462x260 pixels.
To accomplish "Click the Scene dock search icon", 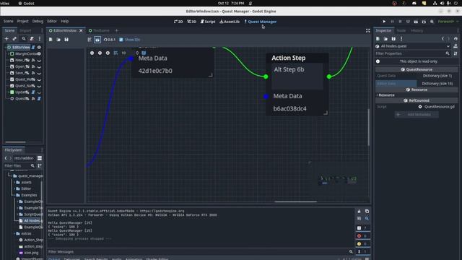I will [24, 38].
